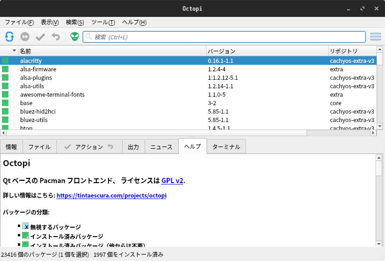Open the ツール menu
The width and height of the screenshot is (385, 261).
tap(103, 23)
